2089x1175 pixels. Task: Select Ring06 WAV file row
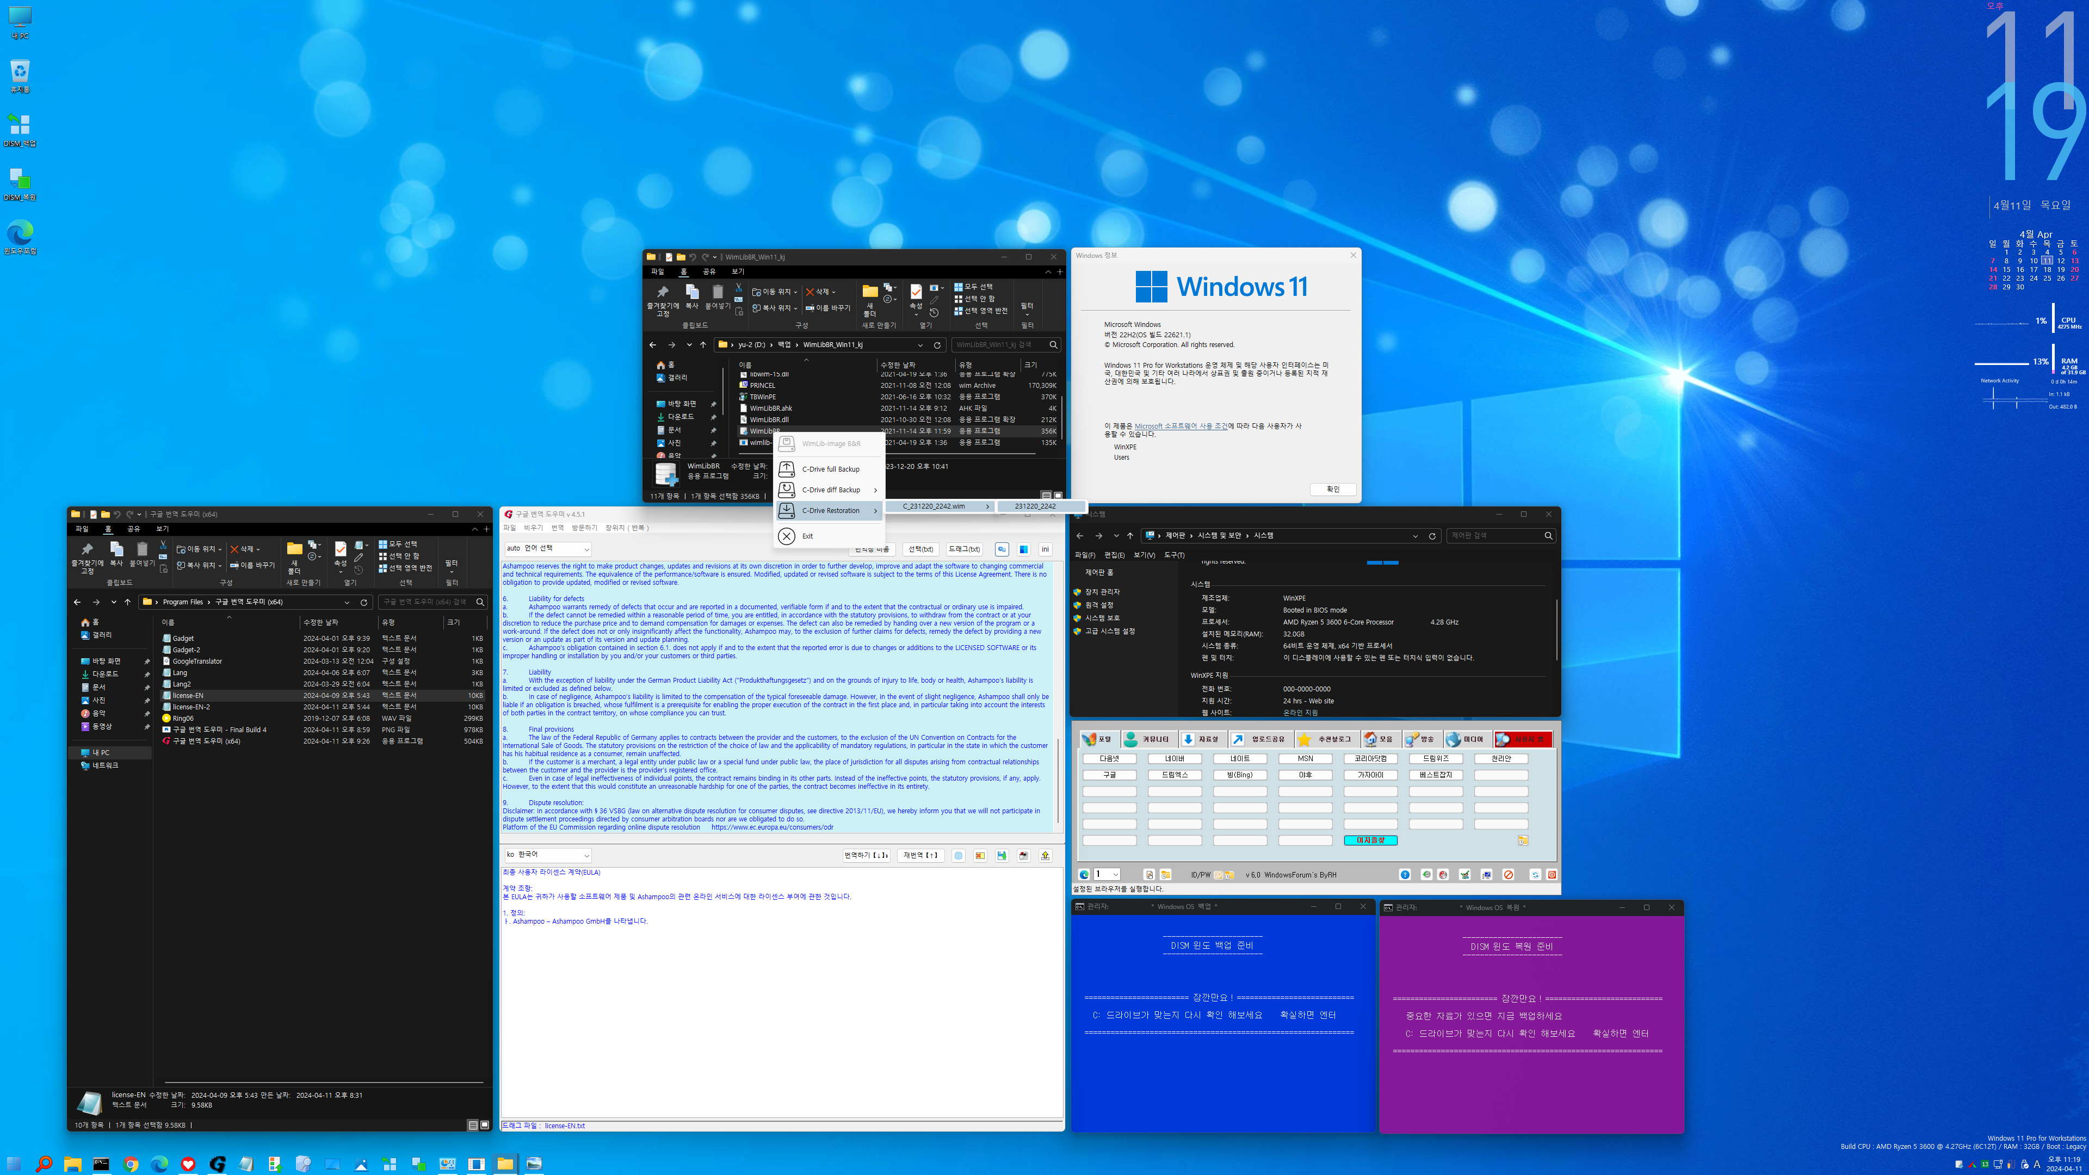[323, 718]
